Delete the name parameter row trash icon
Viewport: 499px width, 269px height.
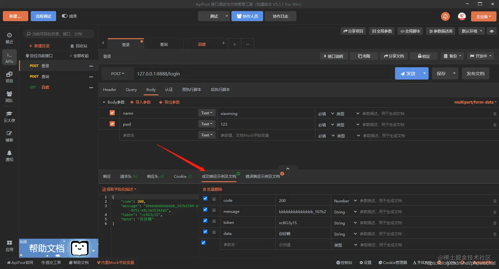point(494,114)
